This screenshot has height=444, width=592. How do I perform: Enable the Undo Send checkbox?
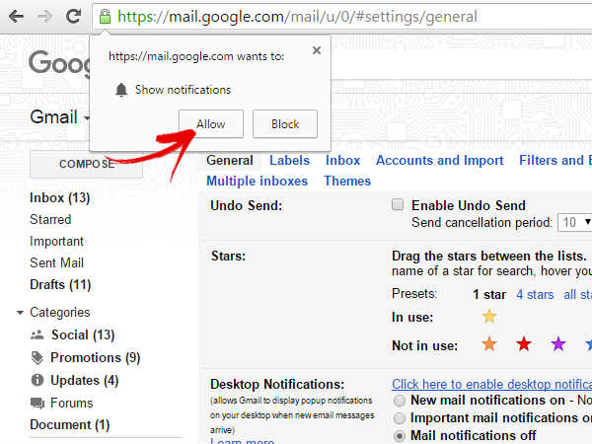click(x=398, y=205)
